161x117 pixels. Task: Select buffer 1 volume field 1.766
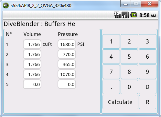pyautogui.click(x=32, y=44)
